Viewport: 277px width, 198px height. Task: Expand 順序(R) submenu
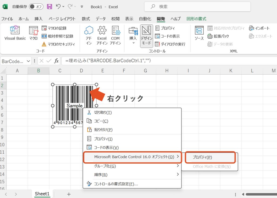coord(132,175)
